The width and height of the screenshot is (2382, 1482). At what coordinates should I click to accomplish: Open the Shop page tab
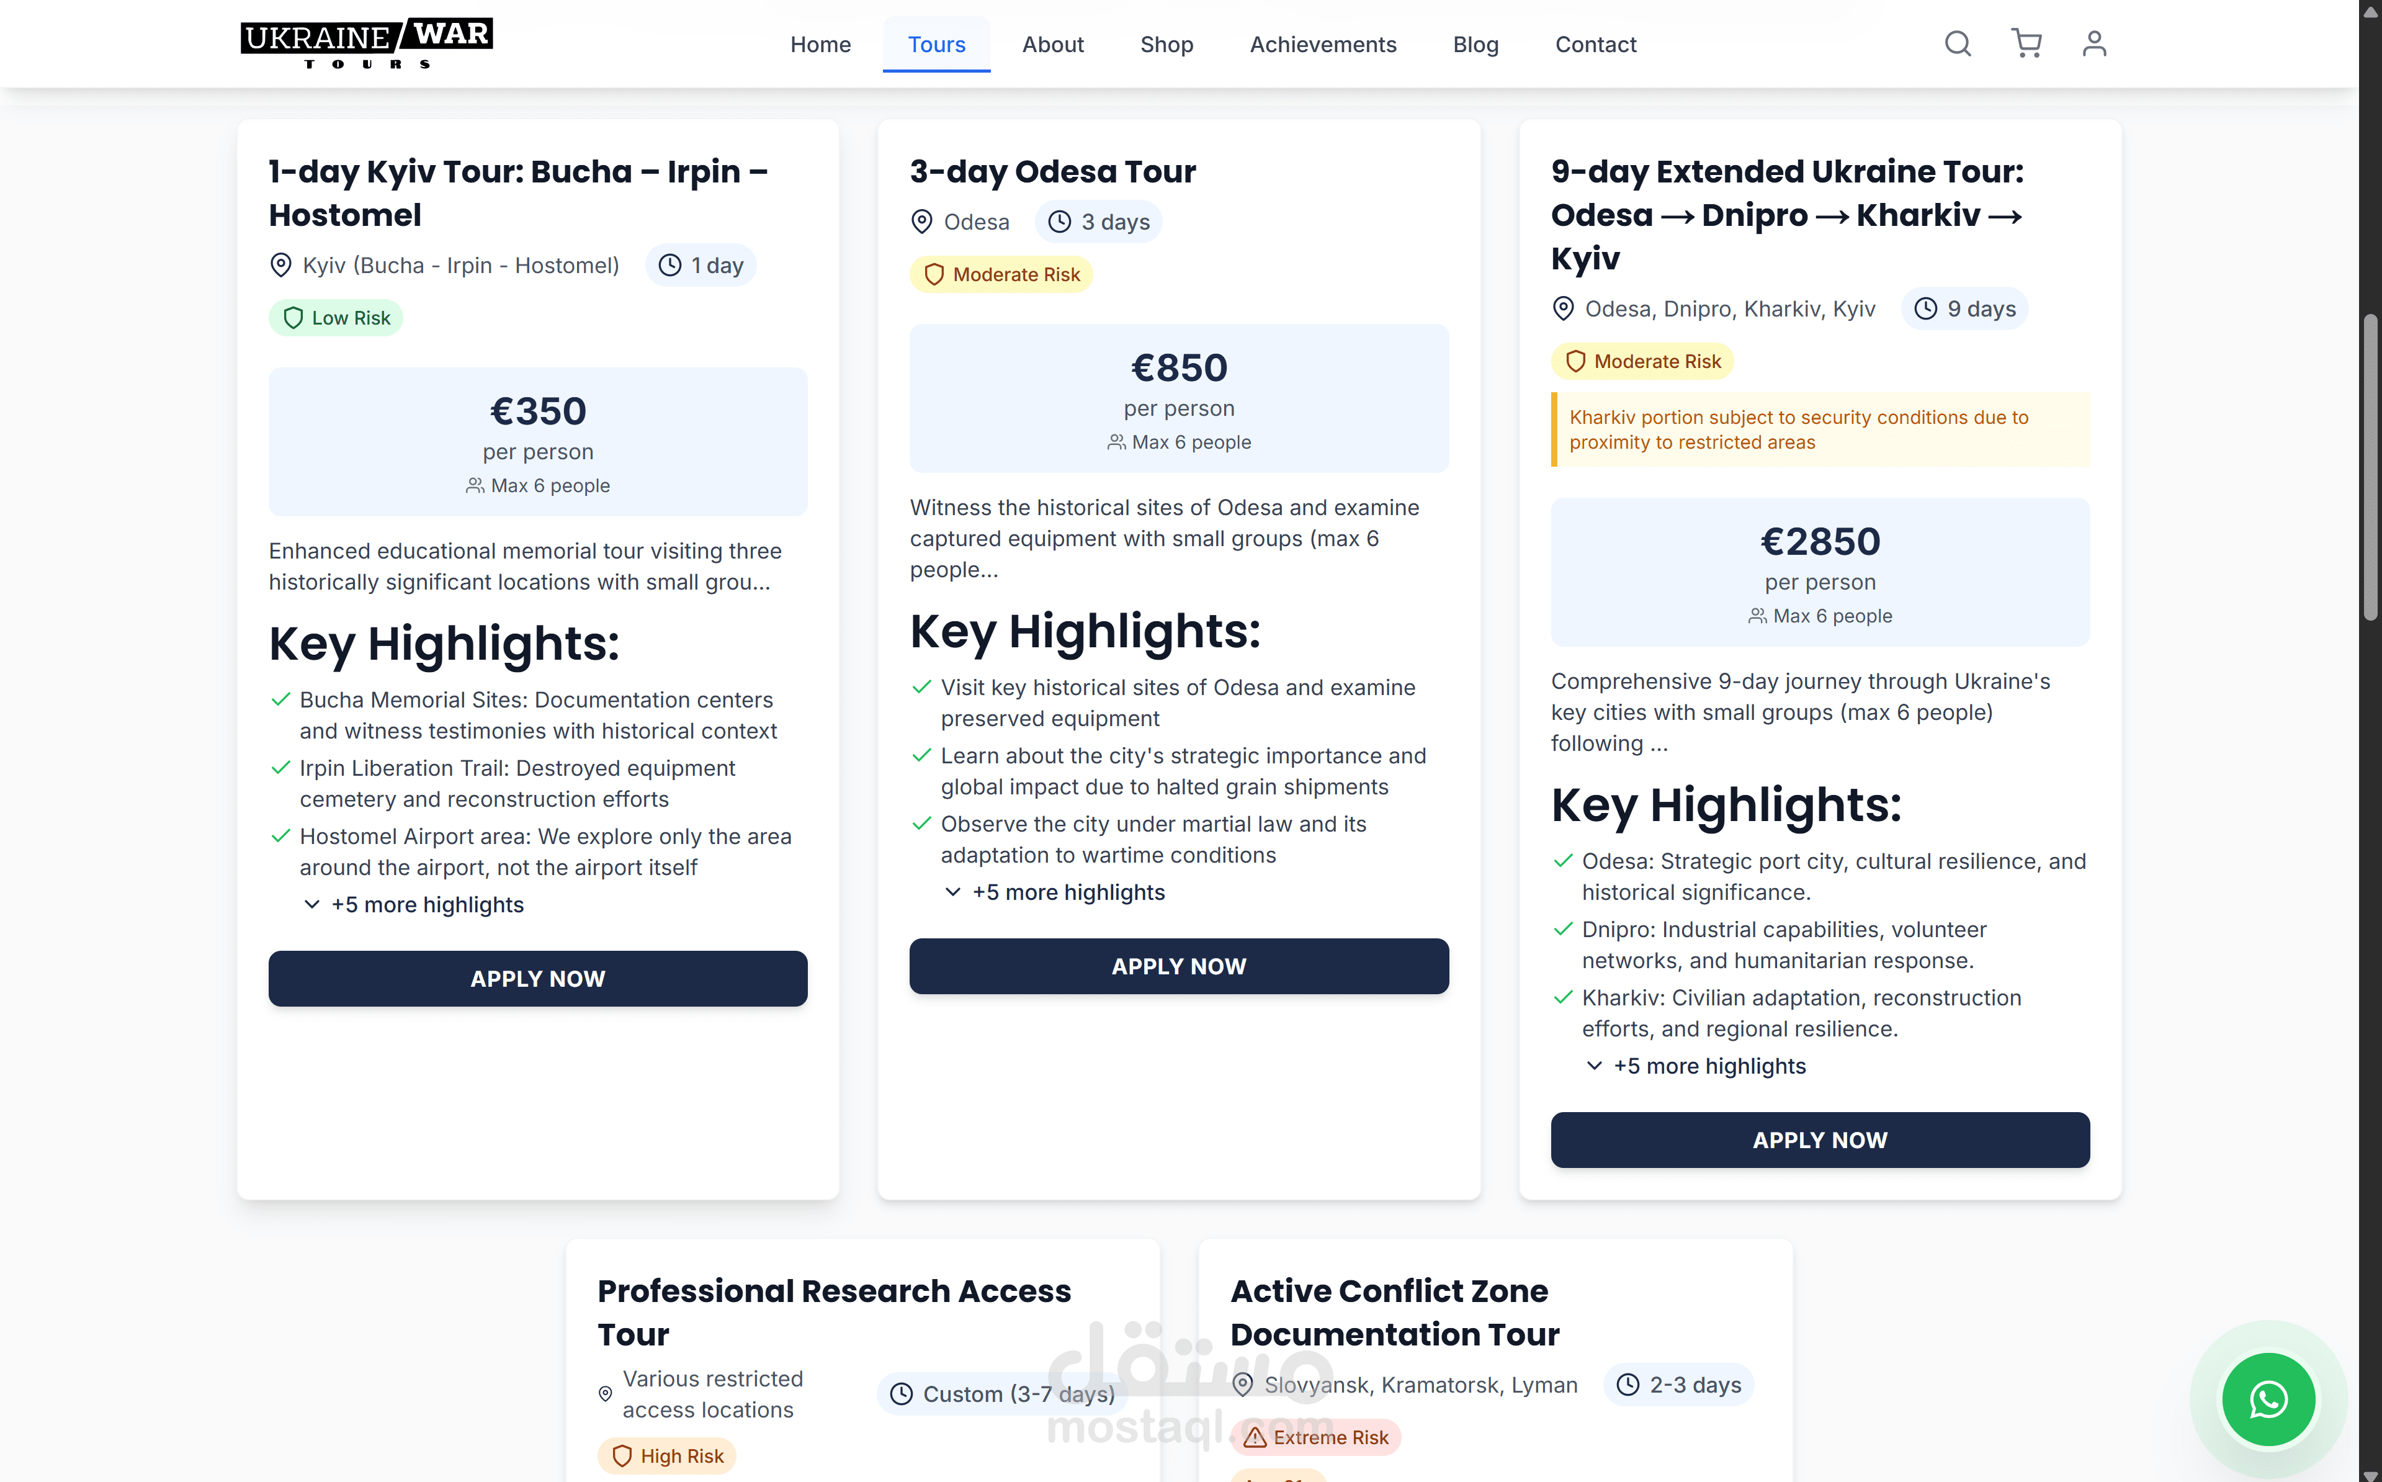tap(1166, 45)
